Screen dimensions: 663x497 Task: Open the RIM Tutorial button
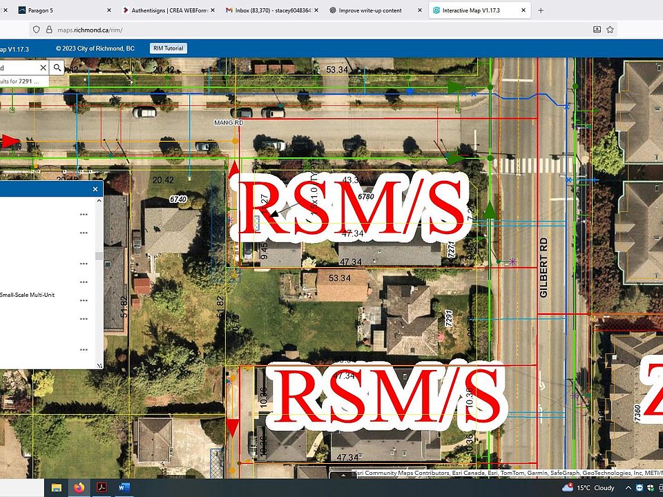(x=168, y=48)
